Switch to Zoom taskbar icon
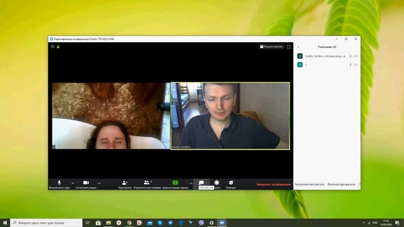 click(x=222, y=223)
